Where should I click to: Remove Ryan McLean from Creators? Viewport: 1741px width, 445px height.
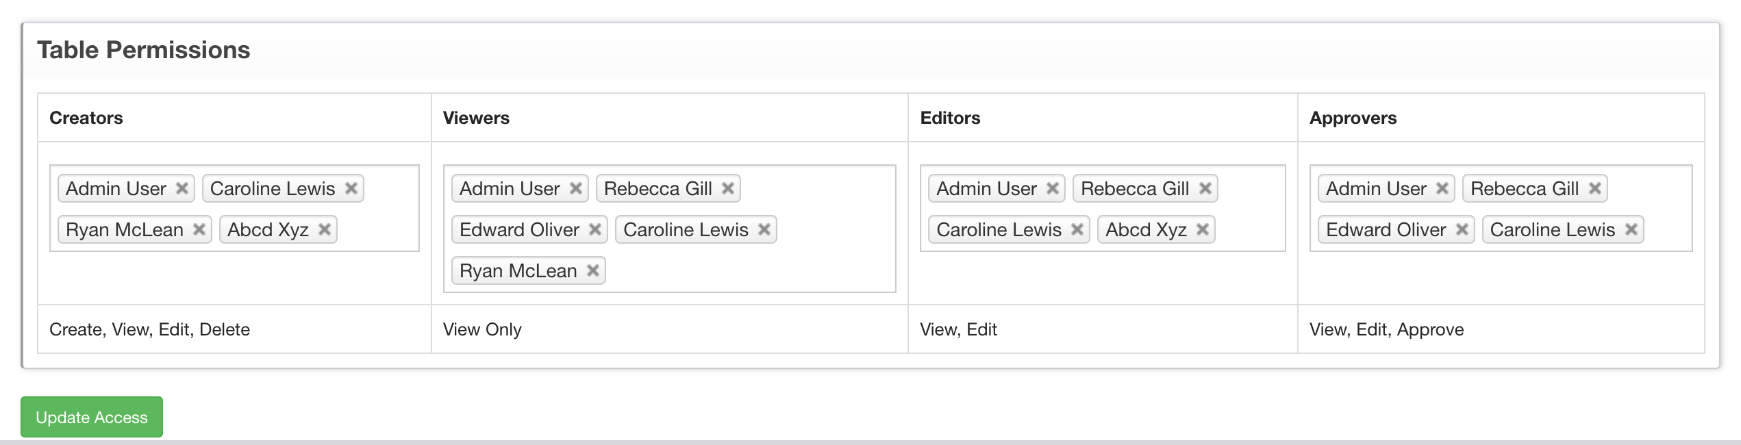pyautogui.click(x=199, y=229)
